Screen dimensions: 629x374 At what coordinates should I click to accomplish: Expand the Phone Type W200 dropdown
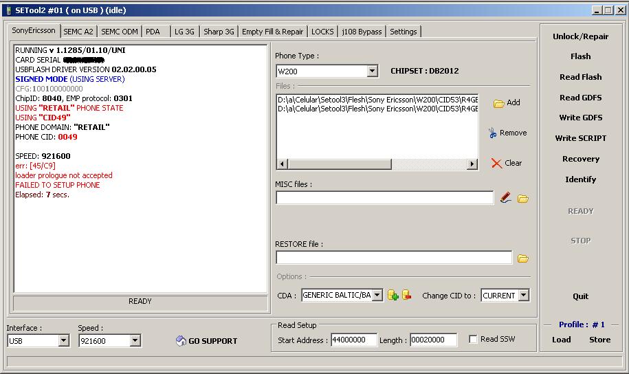[373, 71]
